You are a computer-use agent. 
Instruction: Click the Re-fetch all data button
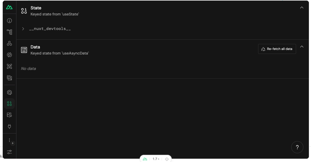tap(277, 49)
